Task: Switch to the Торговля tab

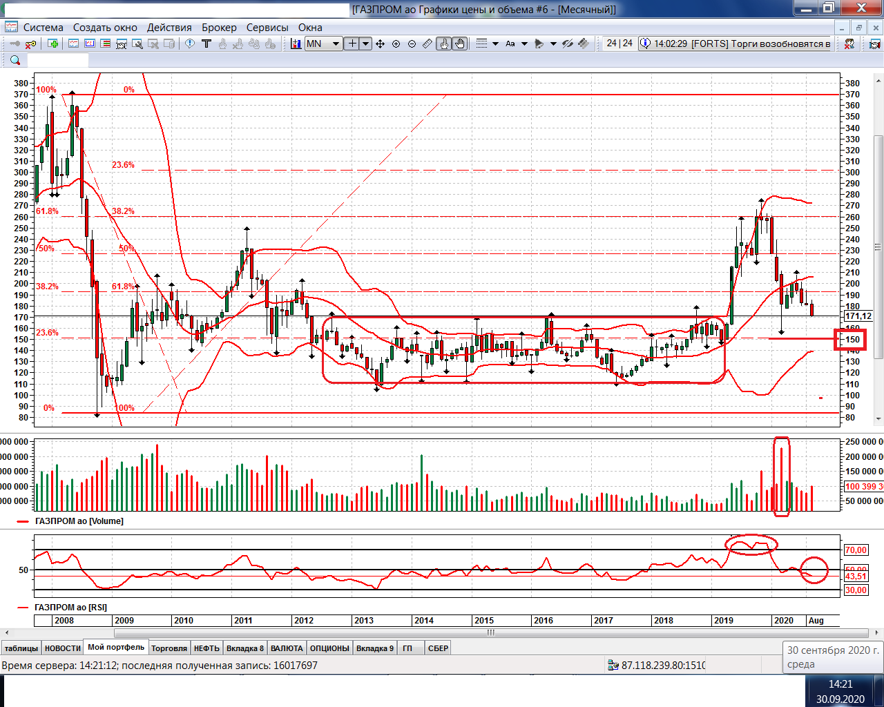Action: (x=169, y=648)
